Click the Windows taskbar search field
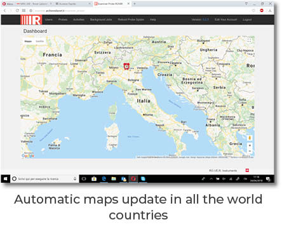The height and width of the screenshot is (229, 282). coord(44,179)
